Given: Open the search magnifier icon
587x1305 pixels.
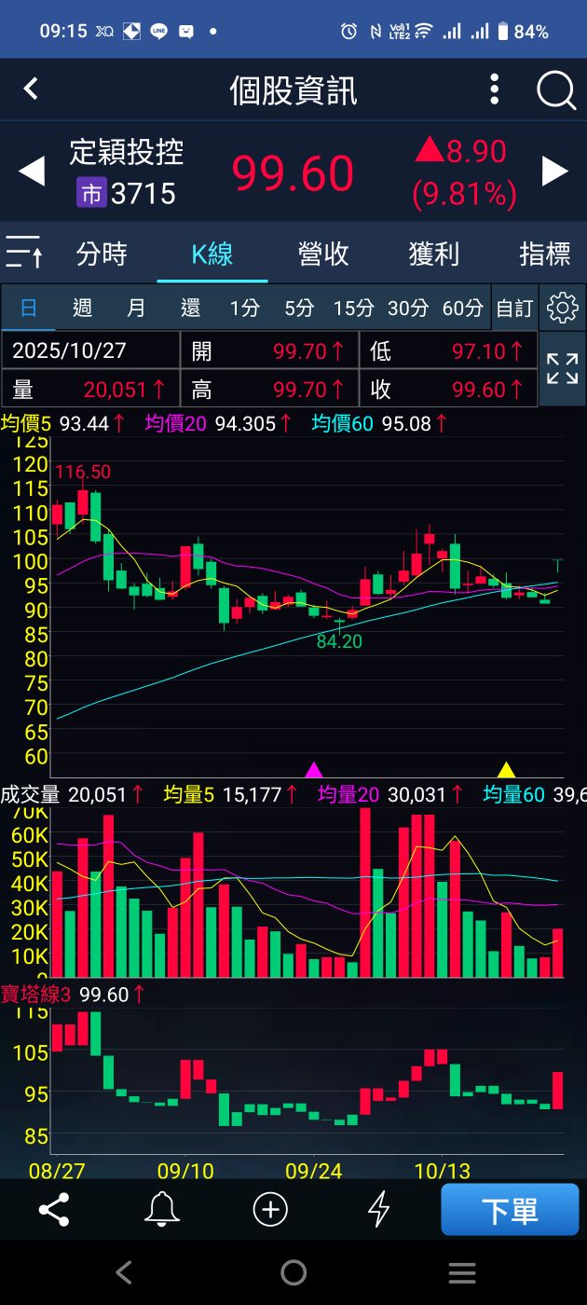Looking at the screenshot, I should [556, 90].
